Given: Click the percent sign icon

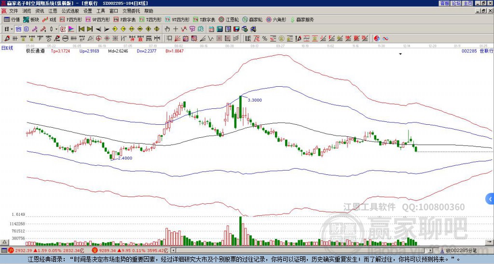Looking at the screenshot, I should point(265,39).
